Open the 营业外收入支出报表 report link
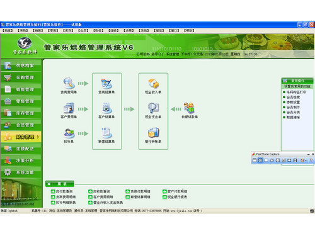 106,203
